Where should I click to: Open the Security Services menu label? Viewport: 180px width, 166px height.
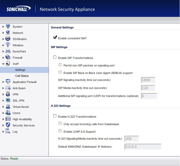pyautogui.click(x=24, y=126)
